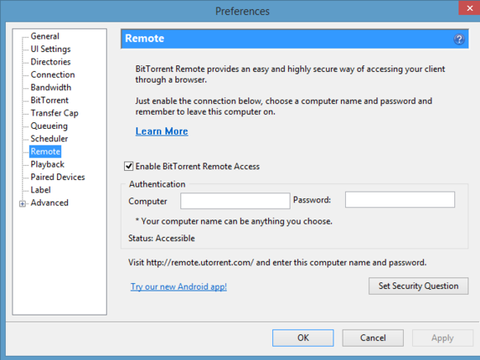Open Label settings
480x360 pixels.
pos(41,190)
